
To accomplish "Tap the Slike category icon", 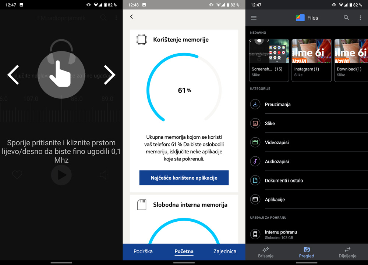I will 255,123.
